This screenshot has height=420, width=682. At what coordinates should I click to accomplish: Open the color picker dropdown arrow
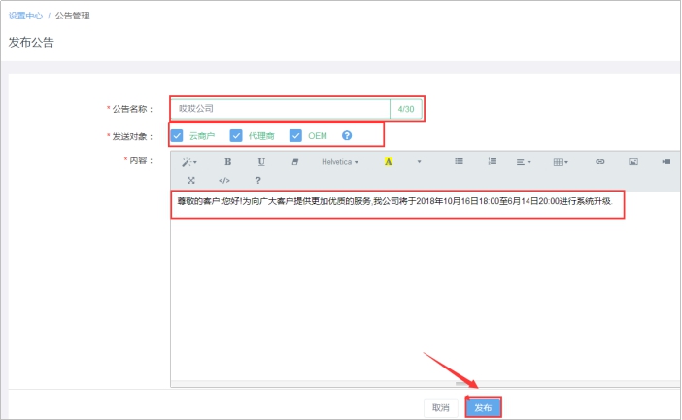(419, 162)
